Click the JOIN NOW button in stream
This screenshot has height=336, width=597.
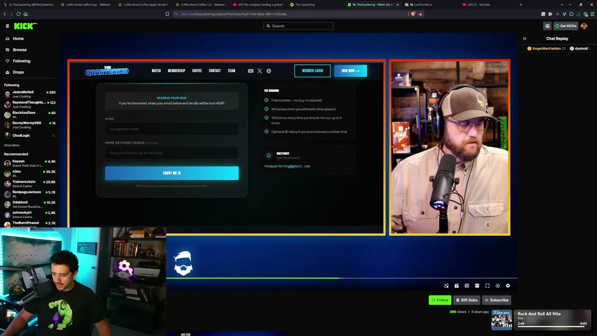click(350, 71)
